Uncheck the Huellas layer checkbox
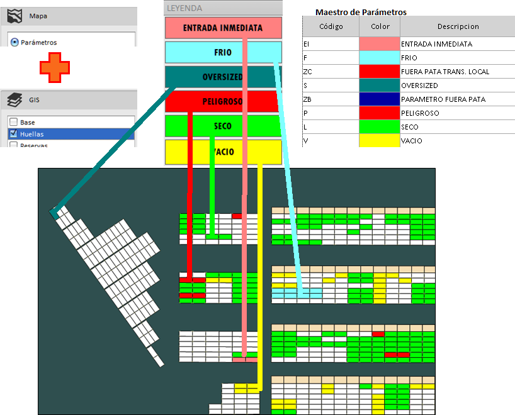Viewport: 515px width, 415px height. (13, 134)
